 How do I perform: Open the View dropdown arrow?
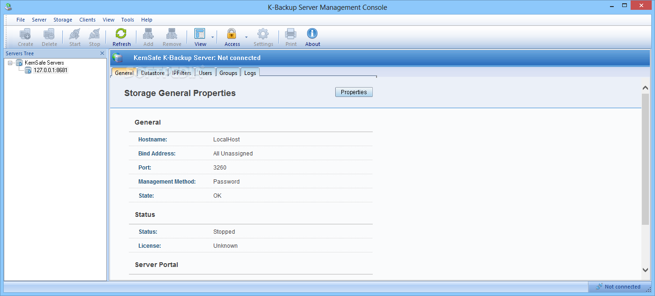[213, 37]
